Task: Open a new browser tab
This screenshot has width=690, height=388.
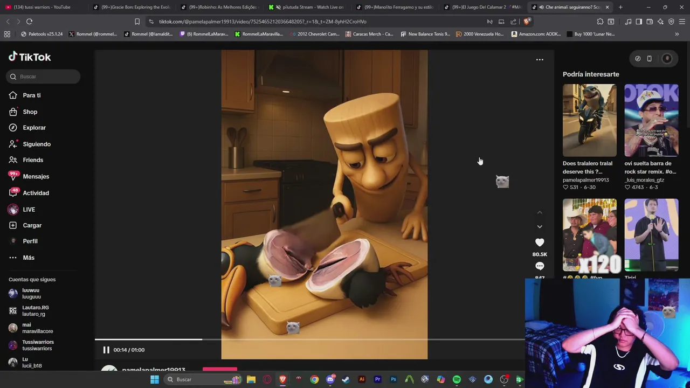Action: pos(620,7)
